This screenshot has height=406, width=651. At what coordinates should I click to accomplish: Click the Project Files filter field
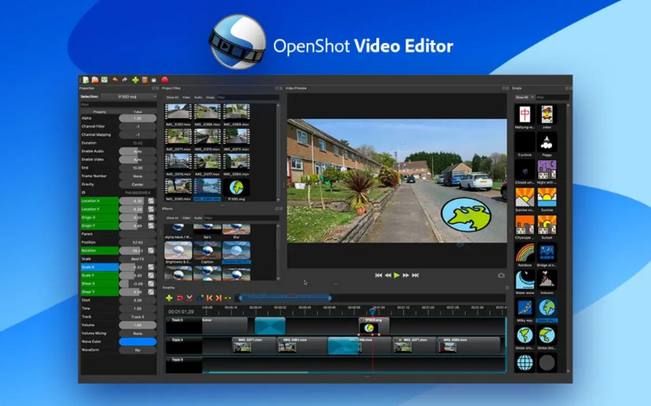tap(248, 97)
